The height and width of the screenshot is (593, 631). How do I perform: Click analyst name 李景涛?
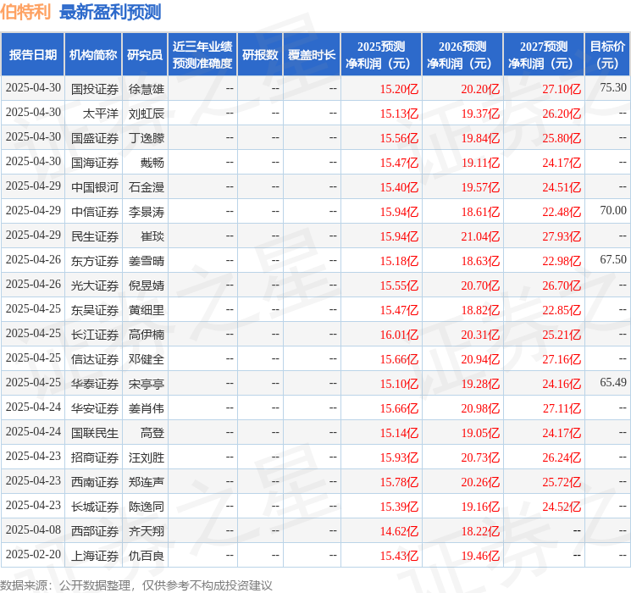pyautogui.click(x=147, y=211)
